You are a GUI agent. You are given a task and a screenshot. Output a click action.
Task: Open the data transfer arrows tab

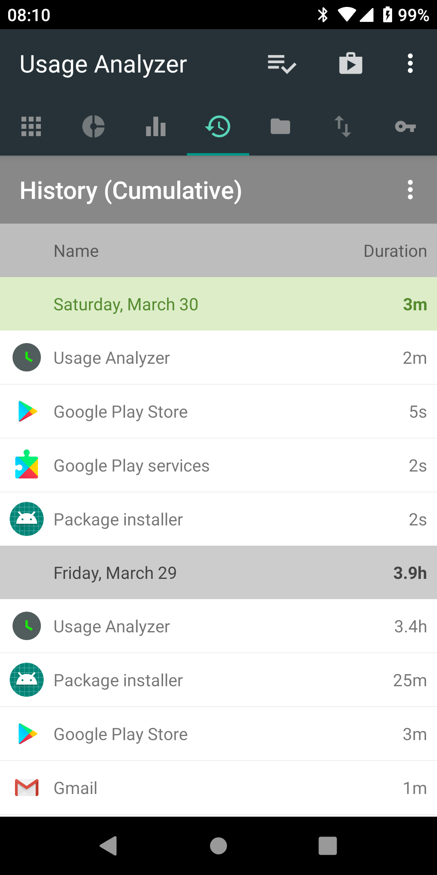tap(343, 127)
